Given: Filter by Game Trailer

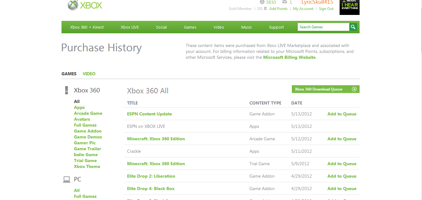Looking at the screenshot, I should [87, 149].
